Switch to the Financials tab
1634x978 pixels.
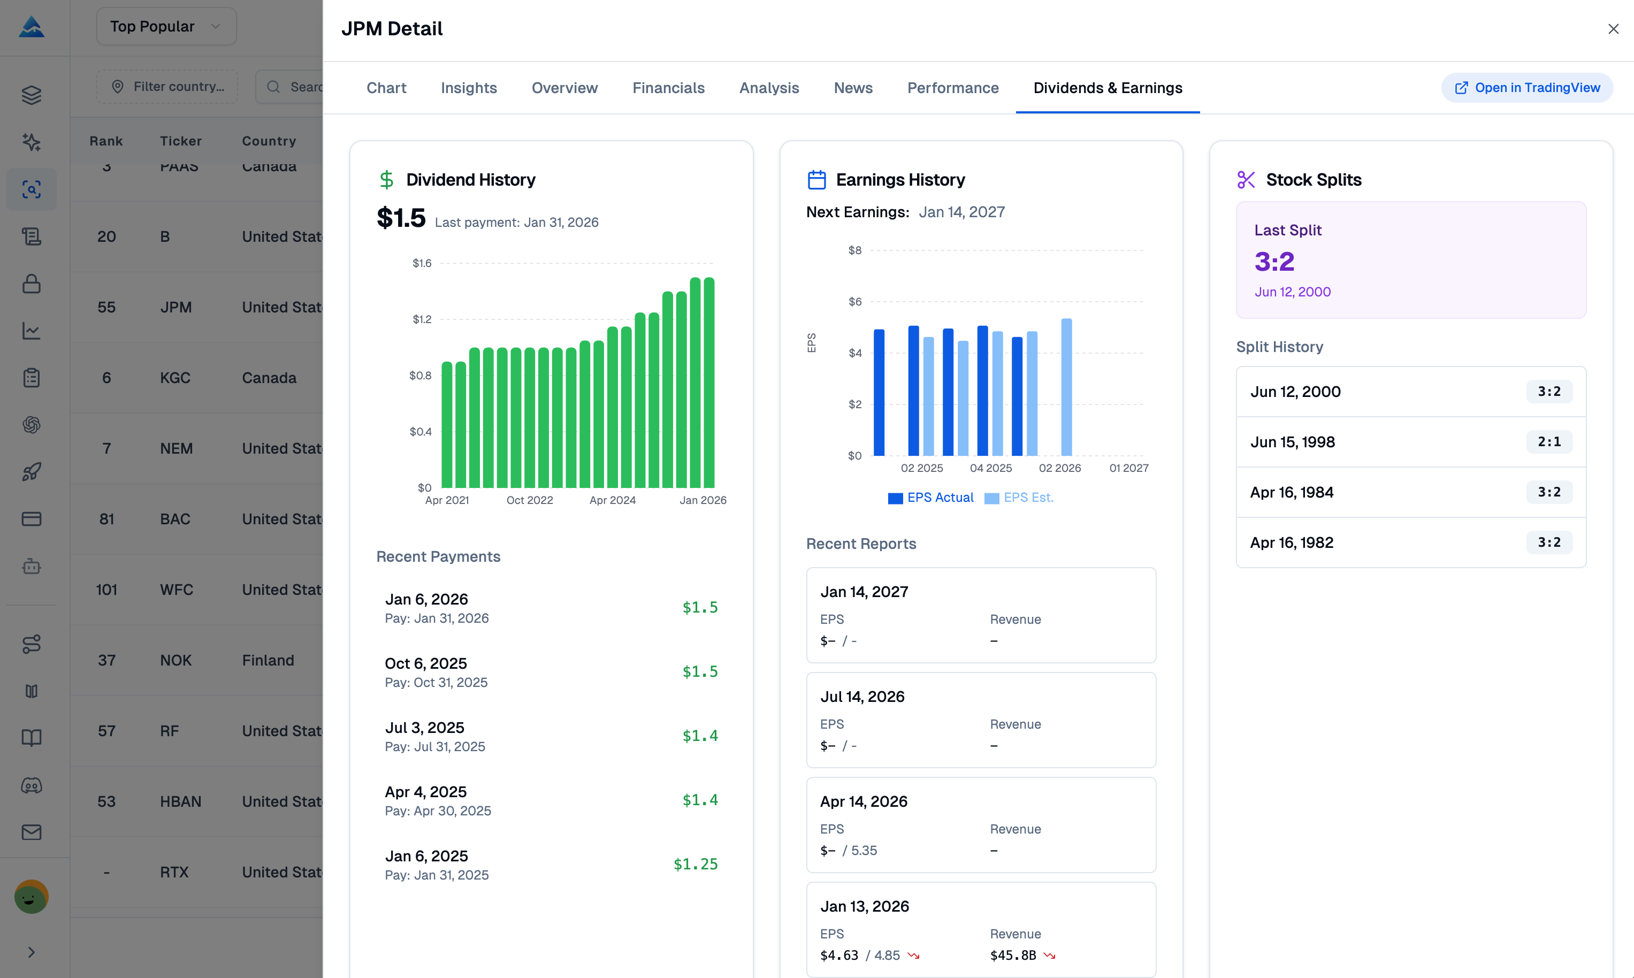(668, 88)
